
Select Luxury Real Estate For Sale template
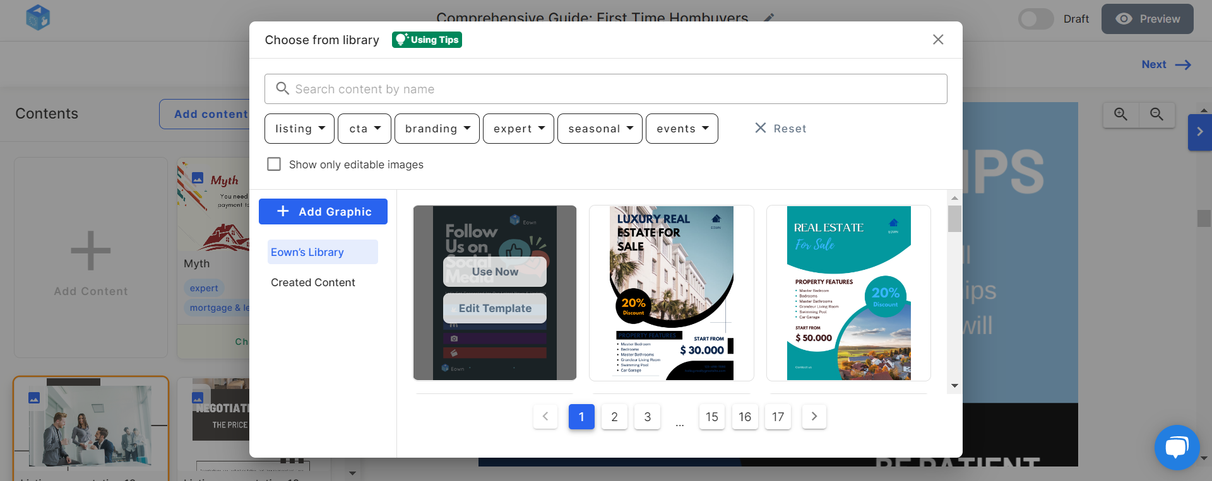tap(672, 293)
